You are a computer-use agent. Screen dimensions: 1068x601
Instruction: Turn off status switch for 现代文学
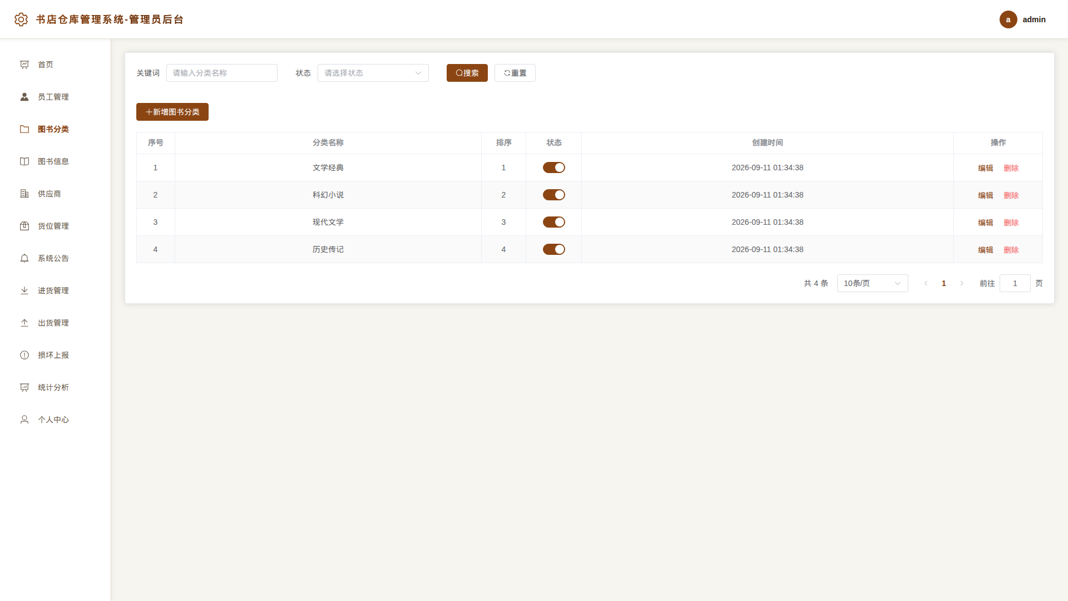click(554, 222)
